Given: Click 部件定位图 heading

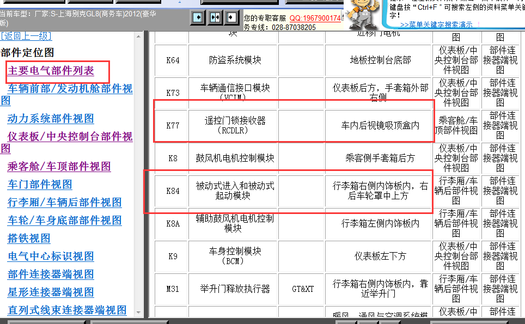Looking at the screenshot, I should click(x=27, y=53).
